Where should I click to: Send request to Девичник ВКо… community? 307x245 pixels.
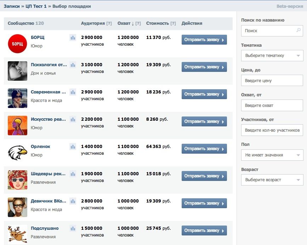204,203
